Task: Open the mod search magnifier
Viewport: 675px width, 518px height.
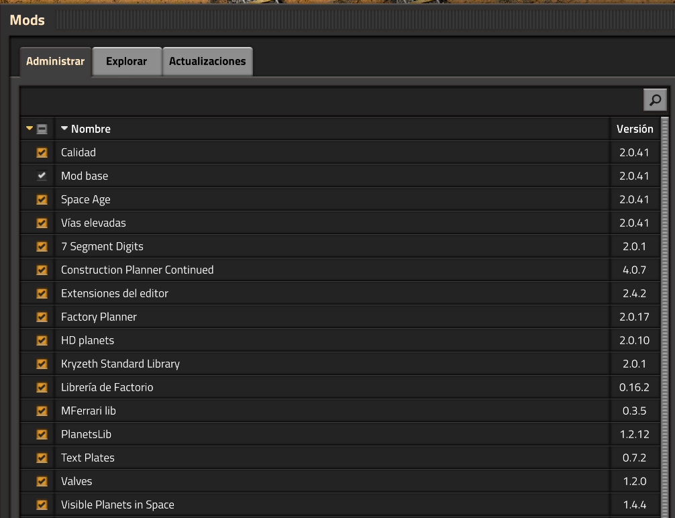Action: point(655,100)
